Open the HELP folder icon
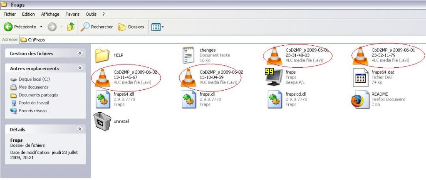This screenshot has height=180, width=426. point(102,56)
